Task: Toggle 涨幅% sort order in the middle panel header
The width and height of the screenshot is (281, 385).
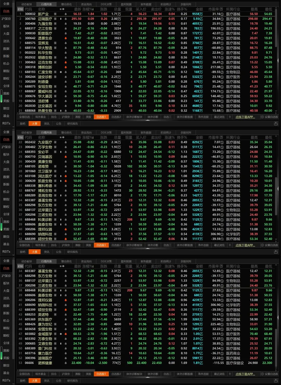Action: tap(88, 138)
